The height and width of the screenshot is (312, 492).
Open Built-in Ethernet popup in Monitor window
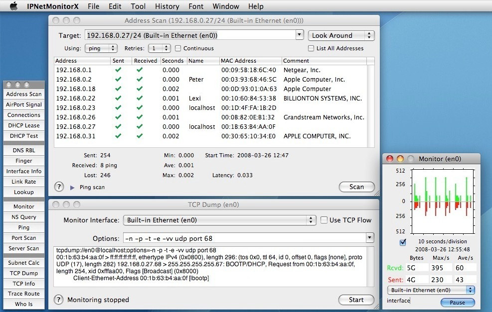point(431,290)
